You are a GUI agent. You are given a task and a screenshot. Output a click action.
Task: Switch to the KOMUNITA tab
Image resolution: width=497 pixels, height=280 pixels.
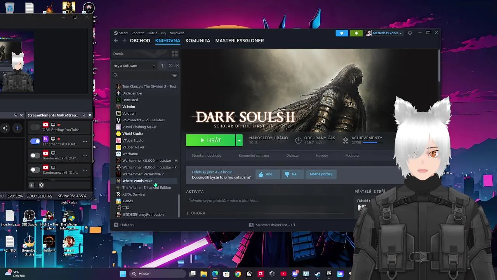click(198, 40)
